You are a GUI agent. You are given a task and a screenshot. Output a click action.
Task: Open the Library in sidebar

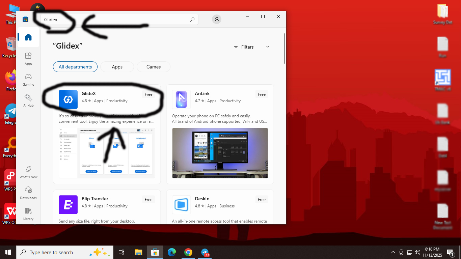[x=28, y=214]
